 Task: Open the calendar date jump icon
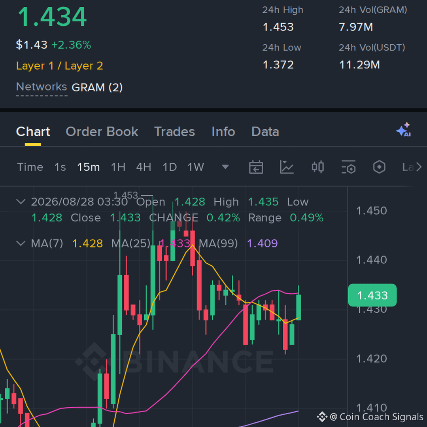[x=256, y=167]
